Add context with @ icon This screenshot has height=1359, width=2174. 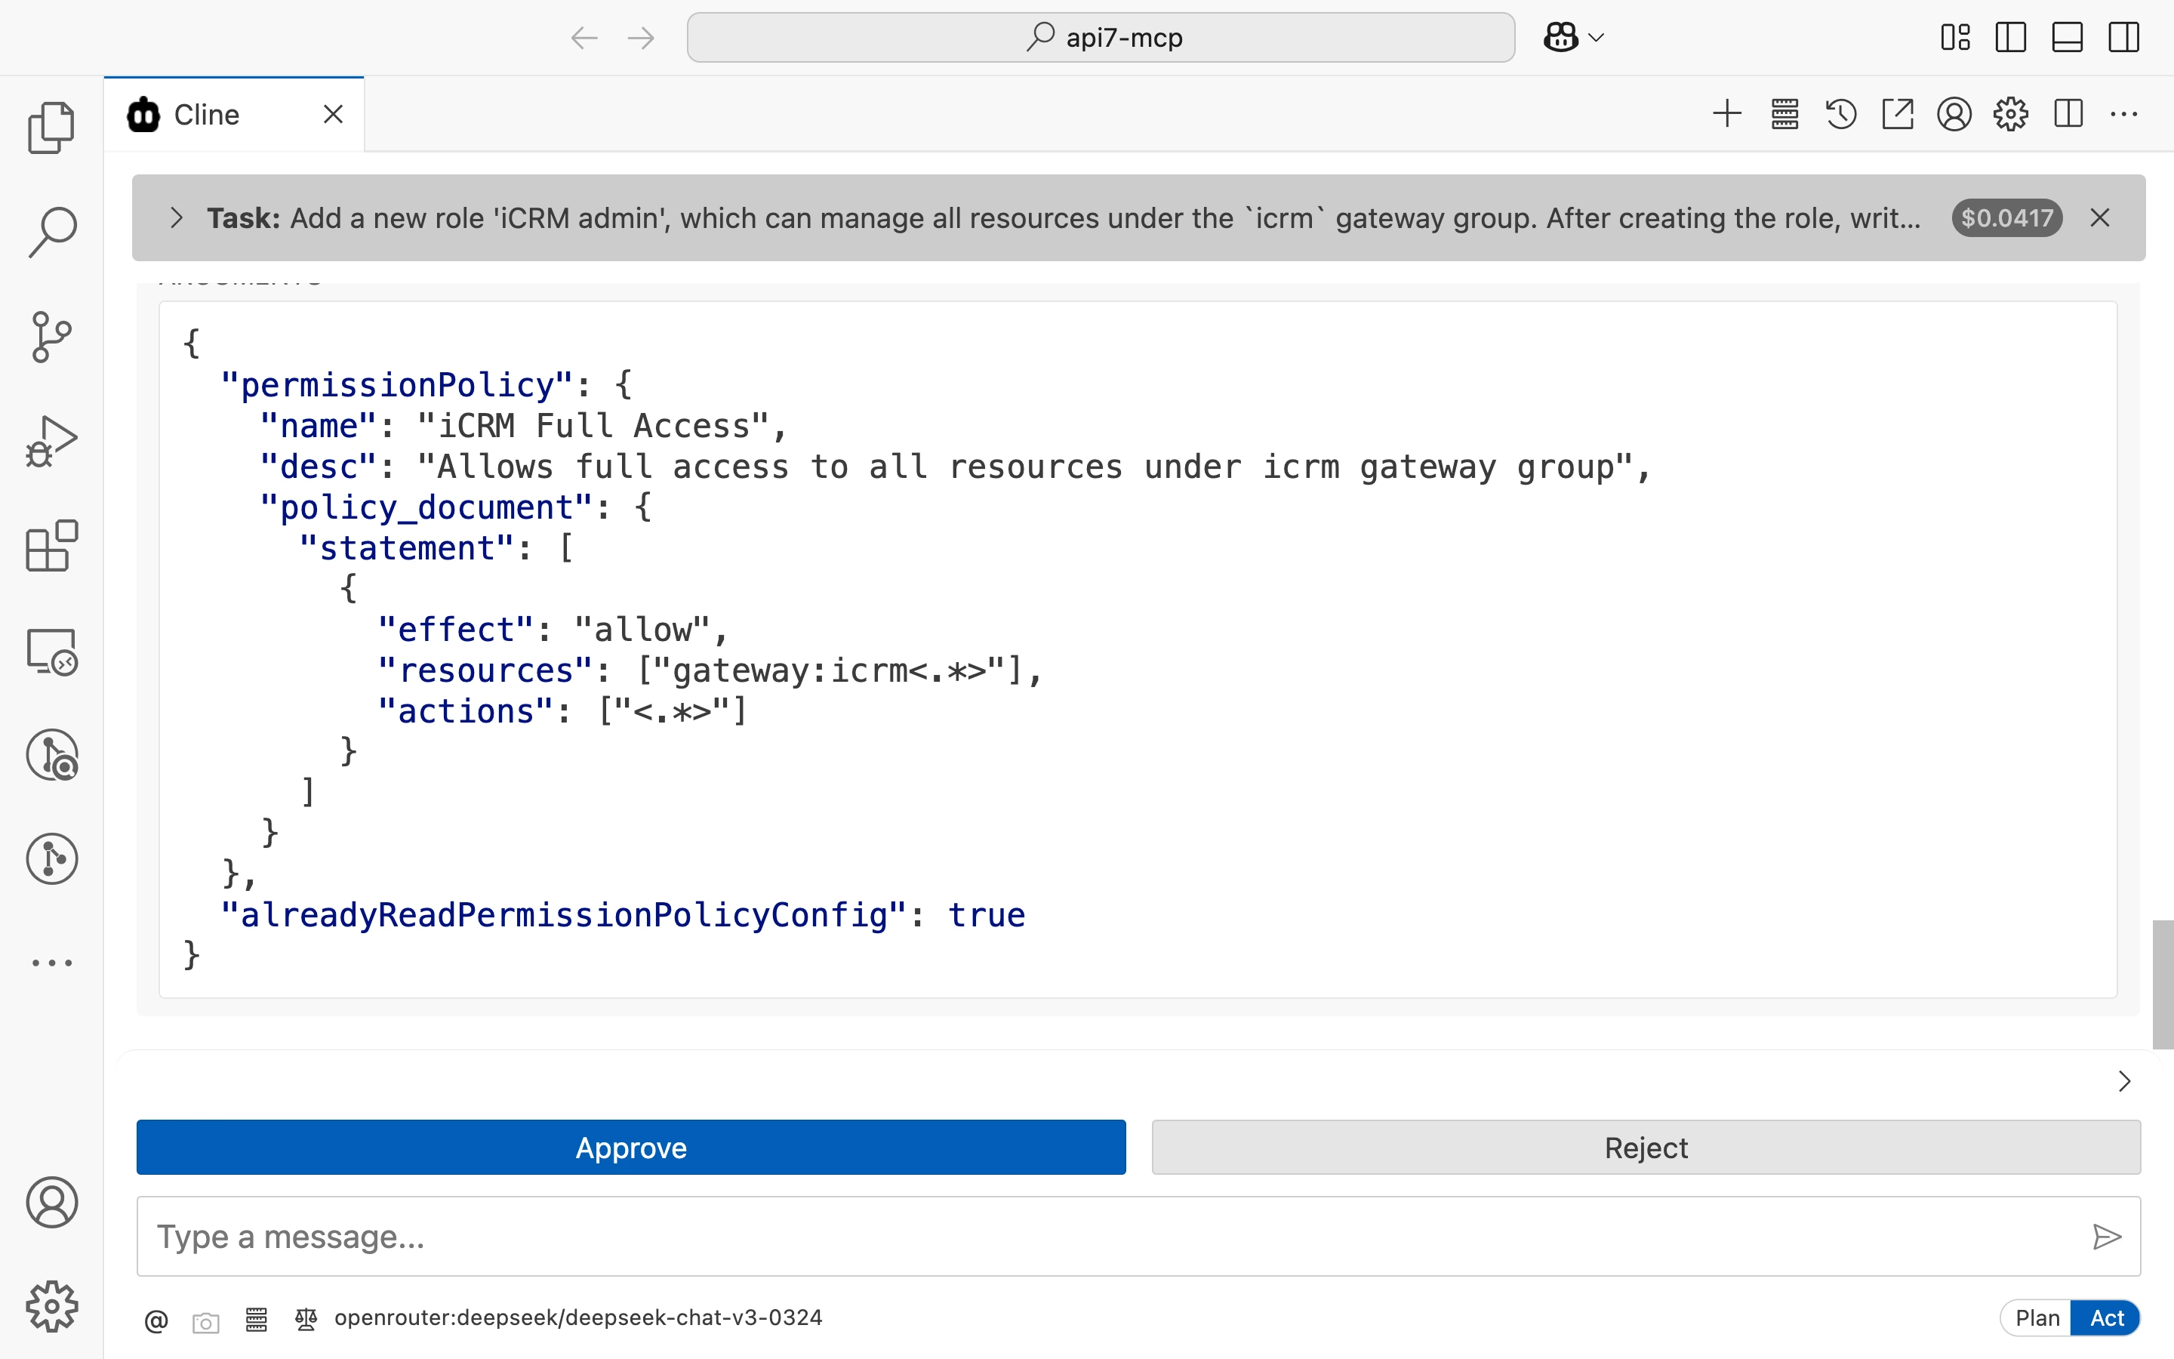pos(156,1320)
